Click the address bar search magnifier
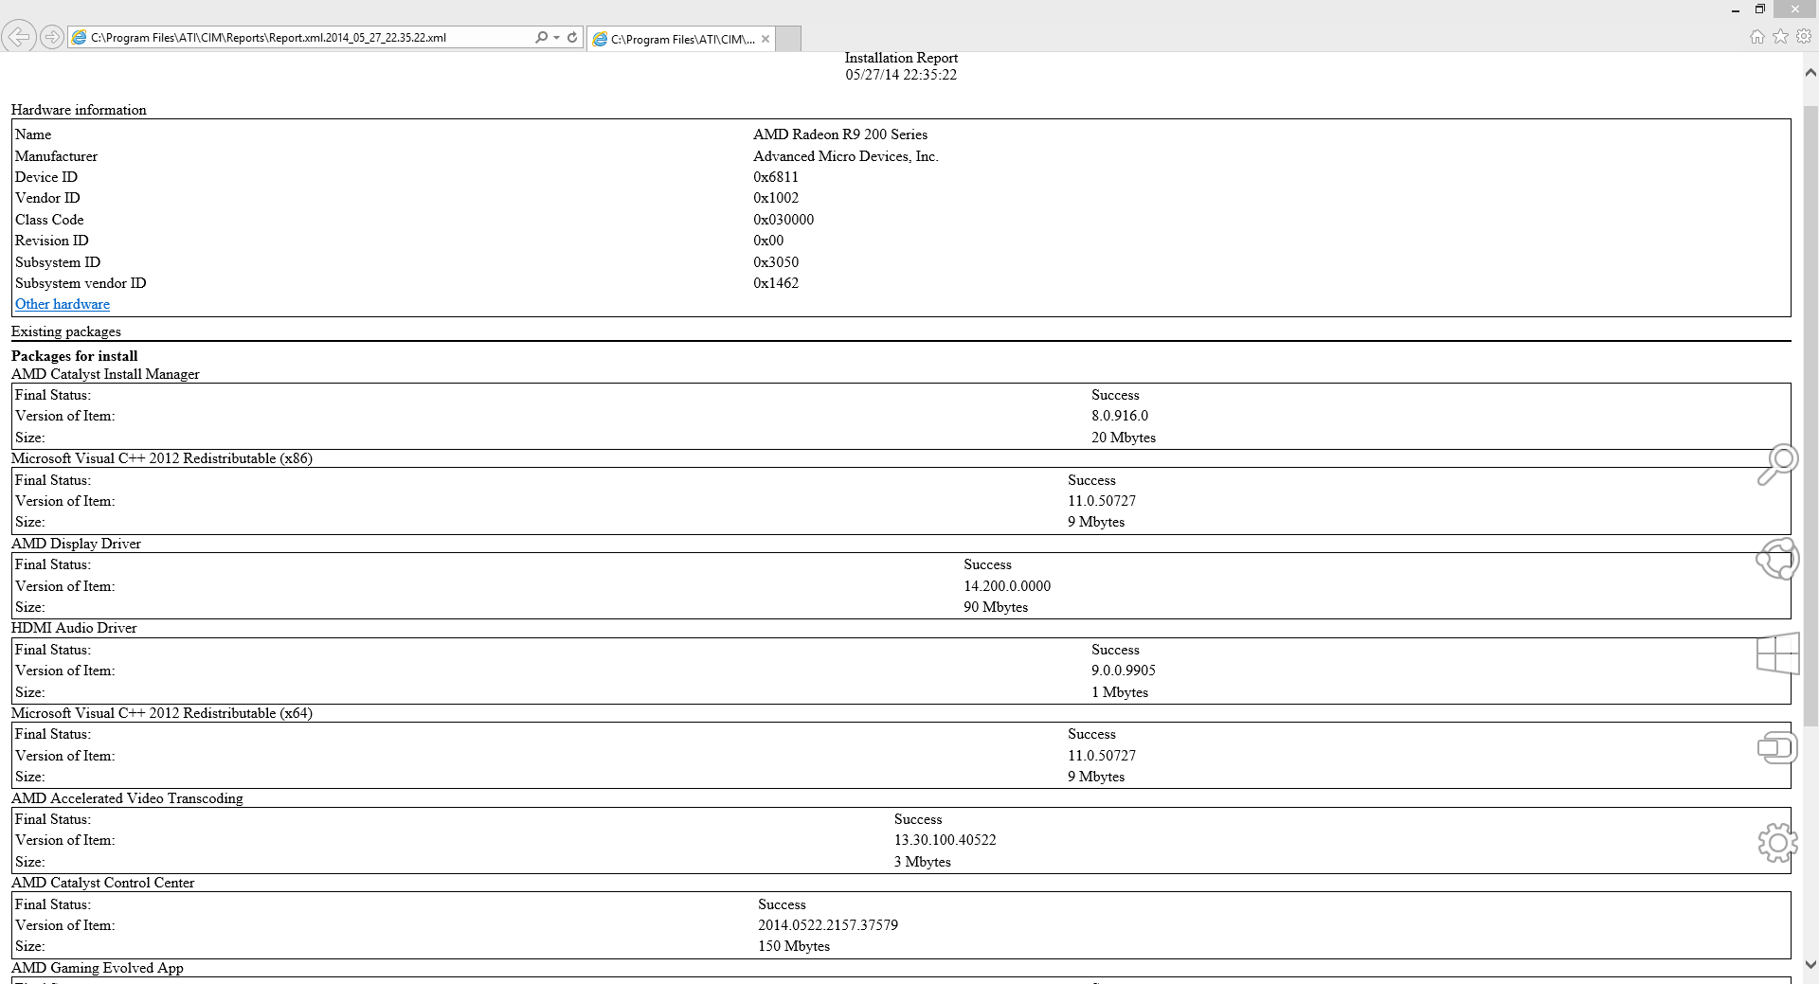 point(541,38)
